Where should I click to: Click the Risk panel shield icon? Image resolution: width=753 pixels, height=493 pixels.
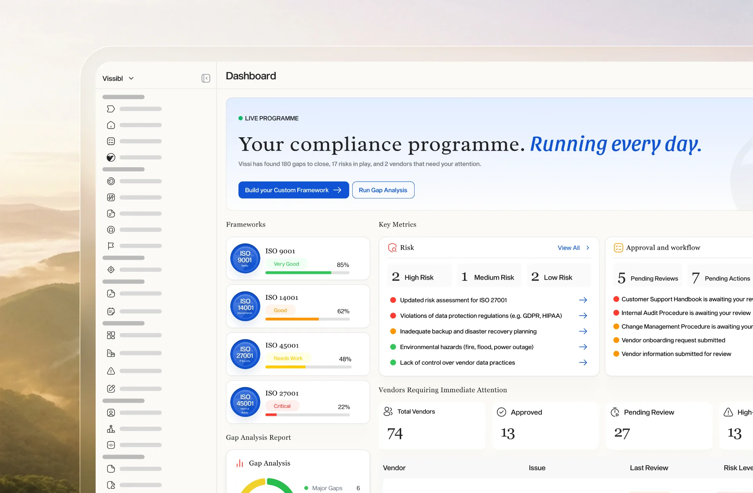pyautogui.click(x=392, y=248)
